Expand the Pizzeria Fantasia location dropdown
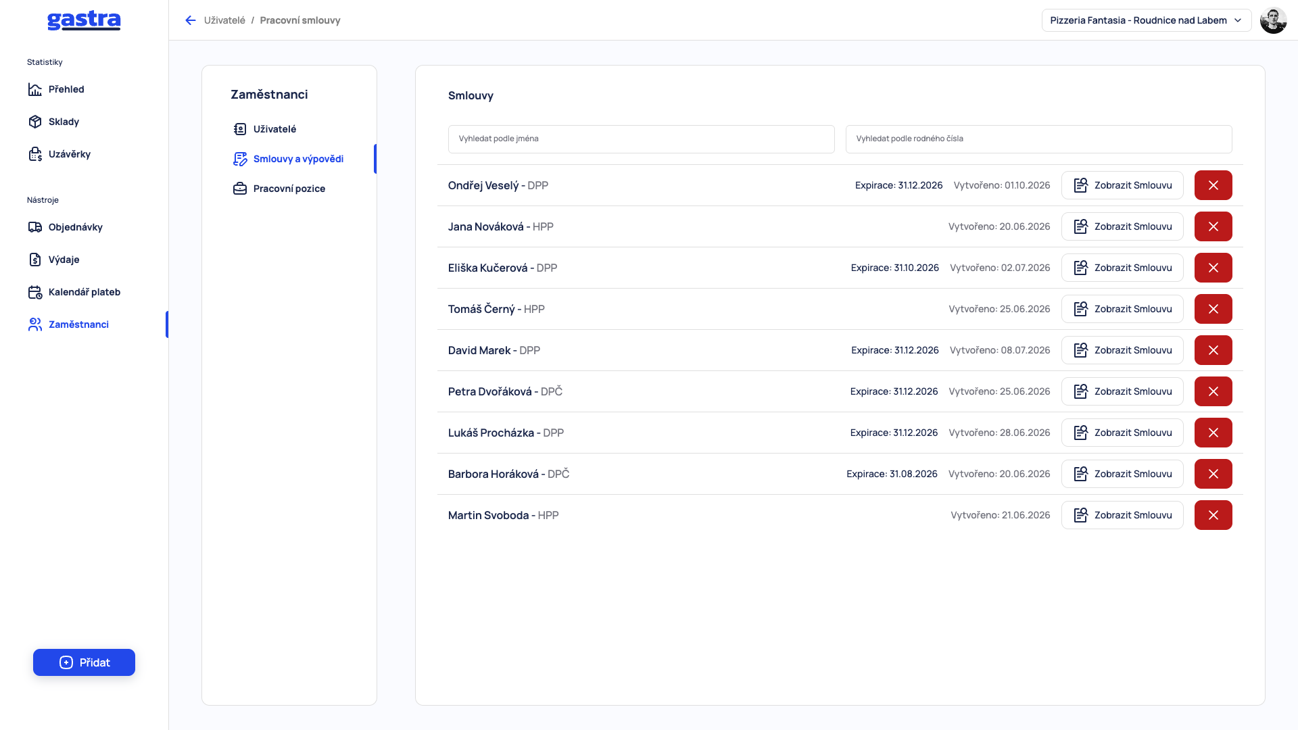 tap(1146, 20)
